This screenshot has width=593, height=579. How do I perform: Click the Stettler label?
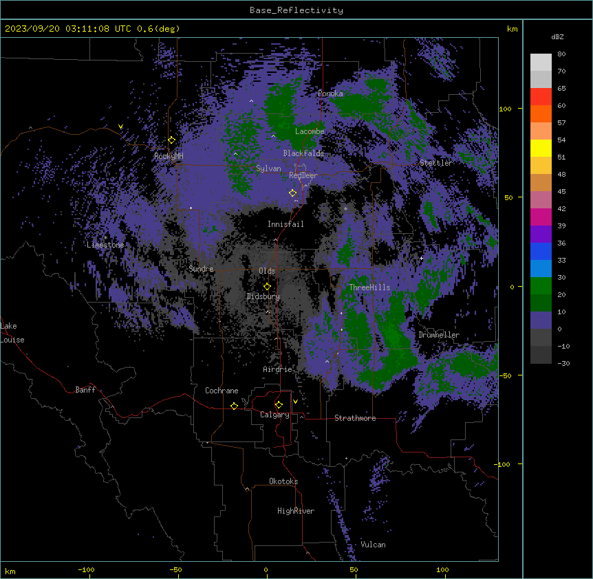(x=436, y=163)
